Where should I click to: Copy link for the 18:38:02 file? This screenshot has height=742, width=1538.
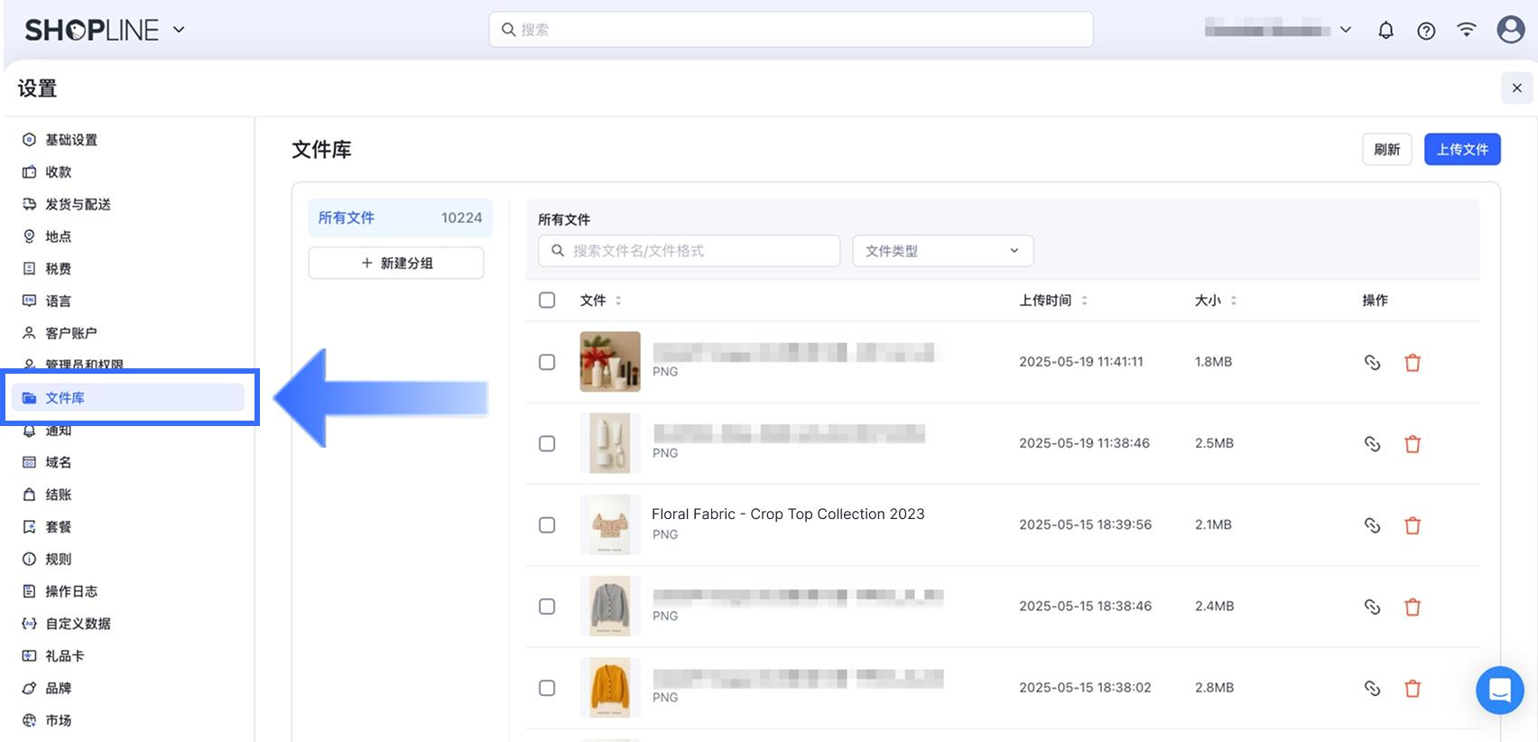click(1372, 688)
